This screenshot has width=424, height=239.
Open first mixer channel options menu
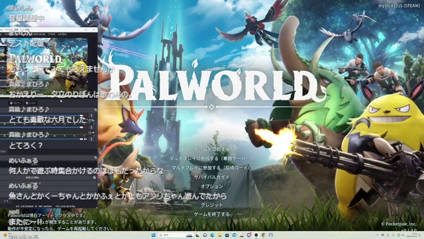(x=91, y=116)
